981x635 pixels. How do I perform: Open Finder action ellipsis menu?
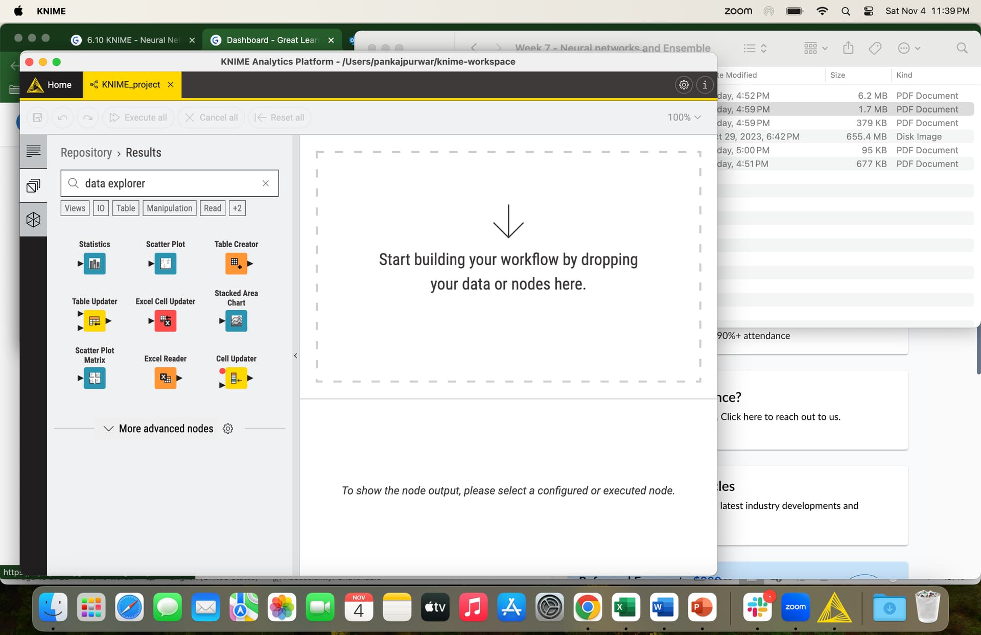coord(909,48)
